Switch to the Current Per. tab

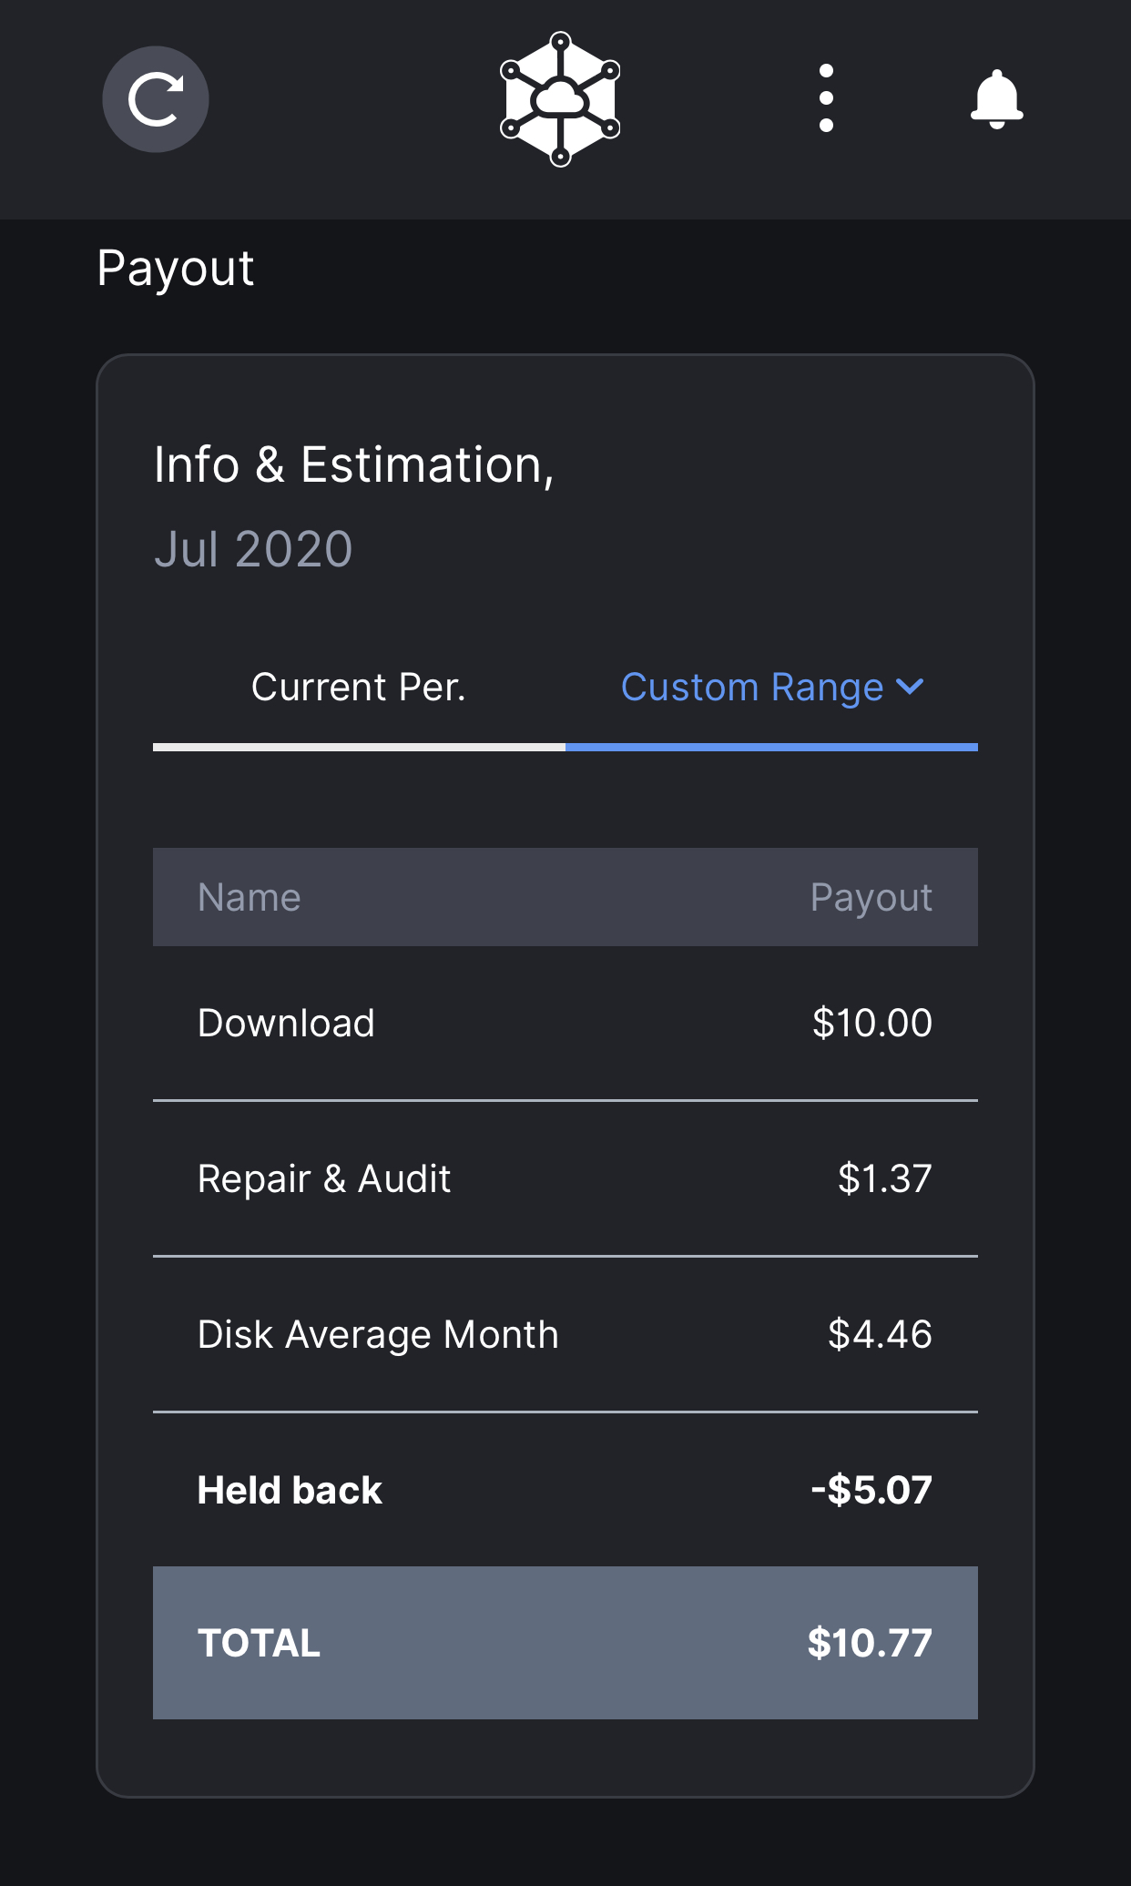point(358,688)
